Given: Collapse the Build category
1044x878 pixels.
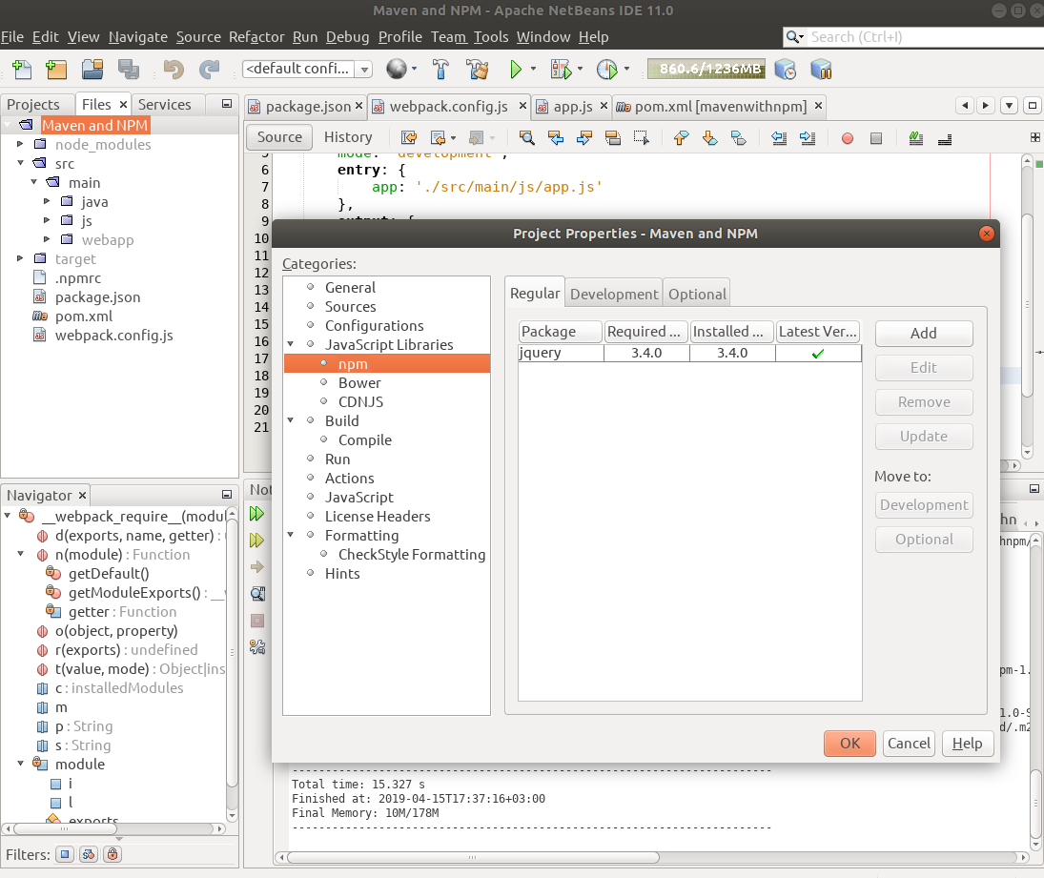Looking at the screenshot, I should click(290, 420).
